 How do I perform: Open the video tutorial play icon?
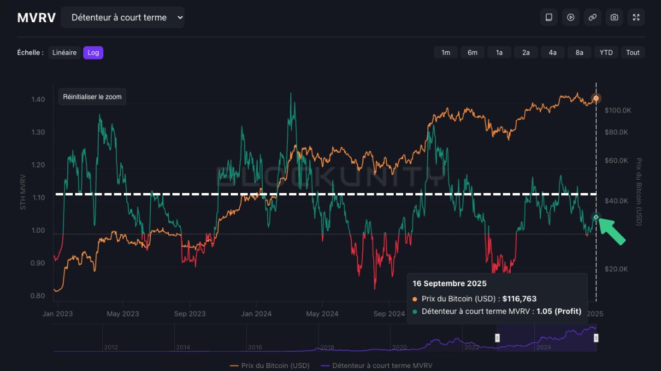[571, 17]
